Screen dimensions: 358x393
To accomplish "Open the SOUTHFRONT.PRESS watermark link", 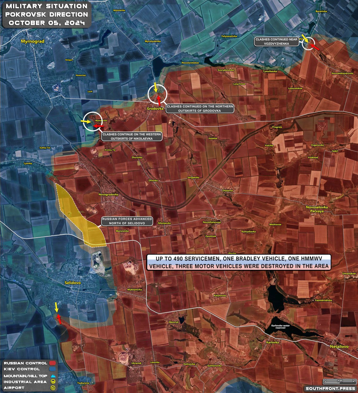I will (330, 388).
